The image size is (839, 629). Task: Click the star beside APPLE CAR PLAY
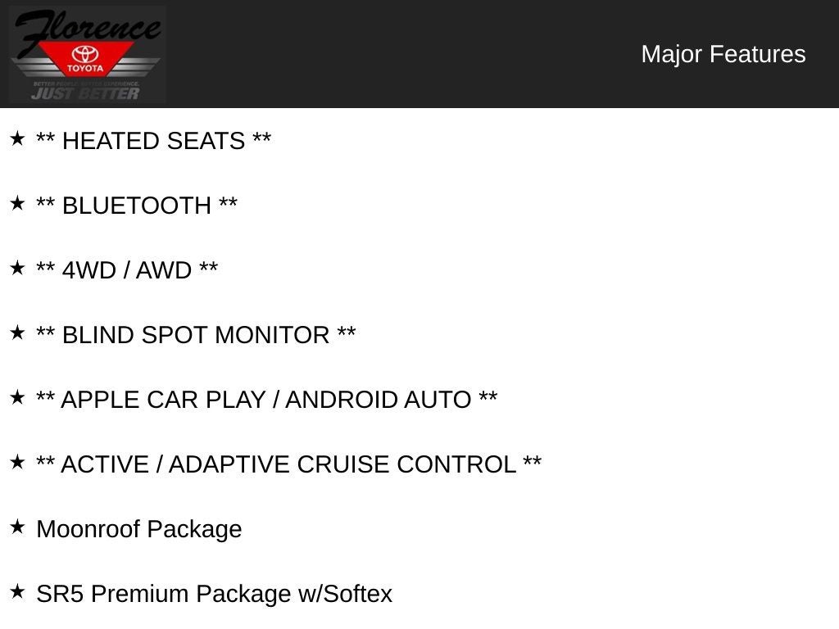click(x=17, y=398)
